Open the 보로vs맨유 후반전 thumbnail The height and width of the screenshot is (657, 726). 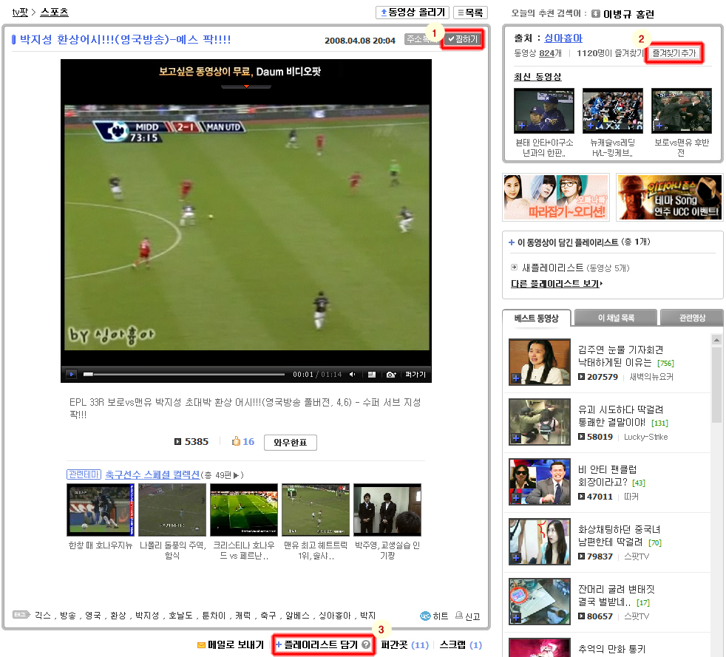[x=681, y=111]
